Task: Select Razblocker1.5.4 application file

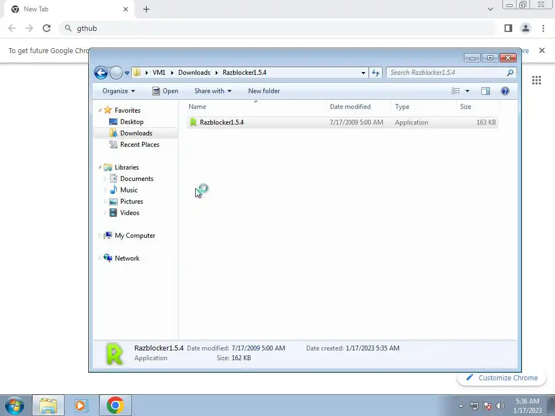Action: tap(343, 122)
